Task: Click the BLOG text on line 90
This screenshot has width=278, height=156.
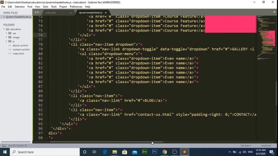Action: (149, 101)
